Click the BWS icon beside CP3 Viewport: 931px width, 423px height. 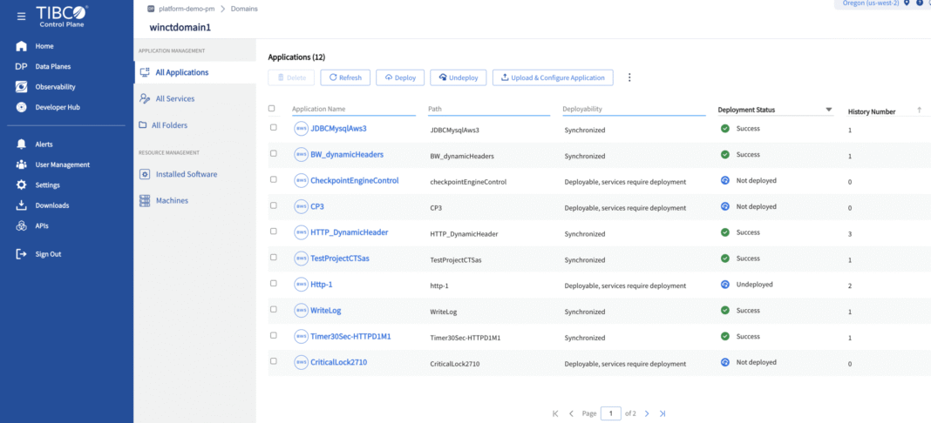pyautogui.click(x=301, y=207)
